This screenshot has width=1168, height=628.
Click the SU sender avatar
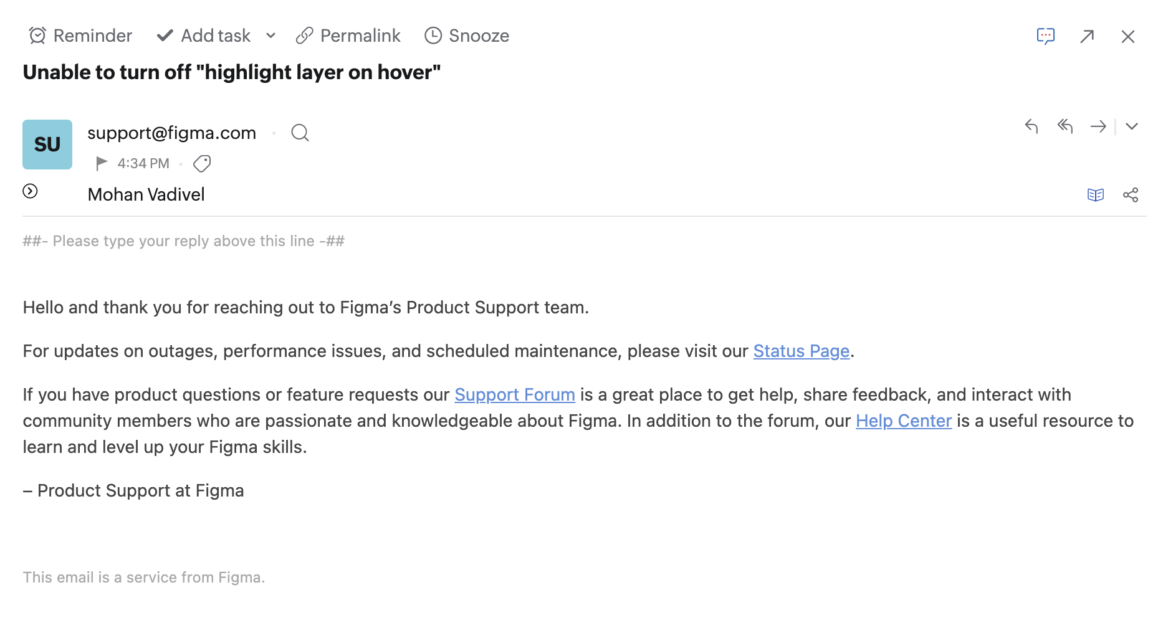tap(47, 145)
